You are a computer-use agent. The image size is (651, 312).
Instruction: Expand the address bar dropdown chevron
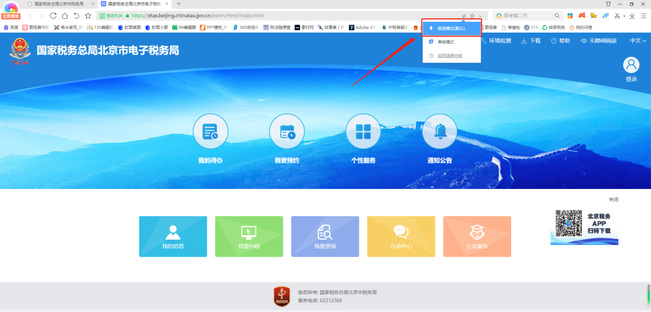[x=480, y=16]
